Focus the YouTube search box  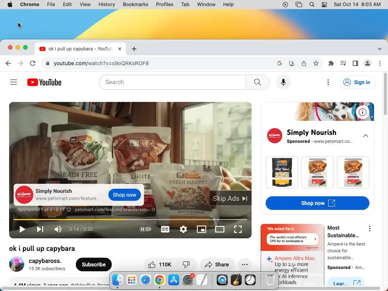(x=172, y=82)
